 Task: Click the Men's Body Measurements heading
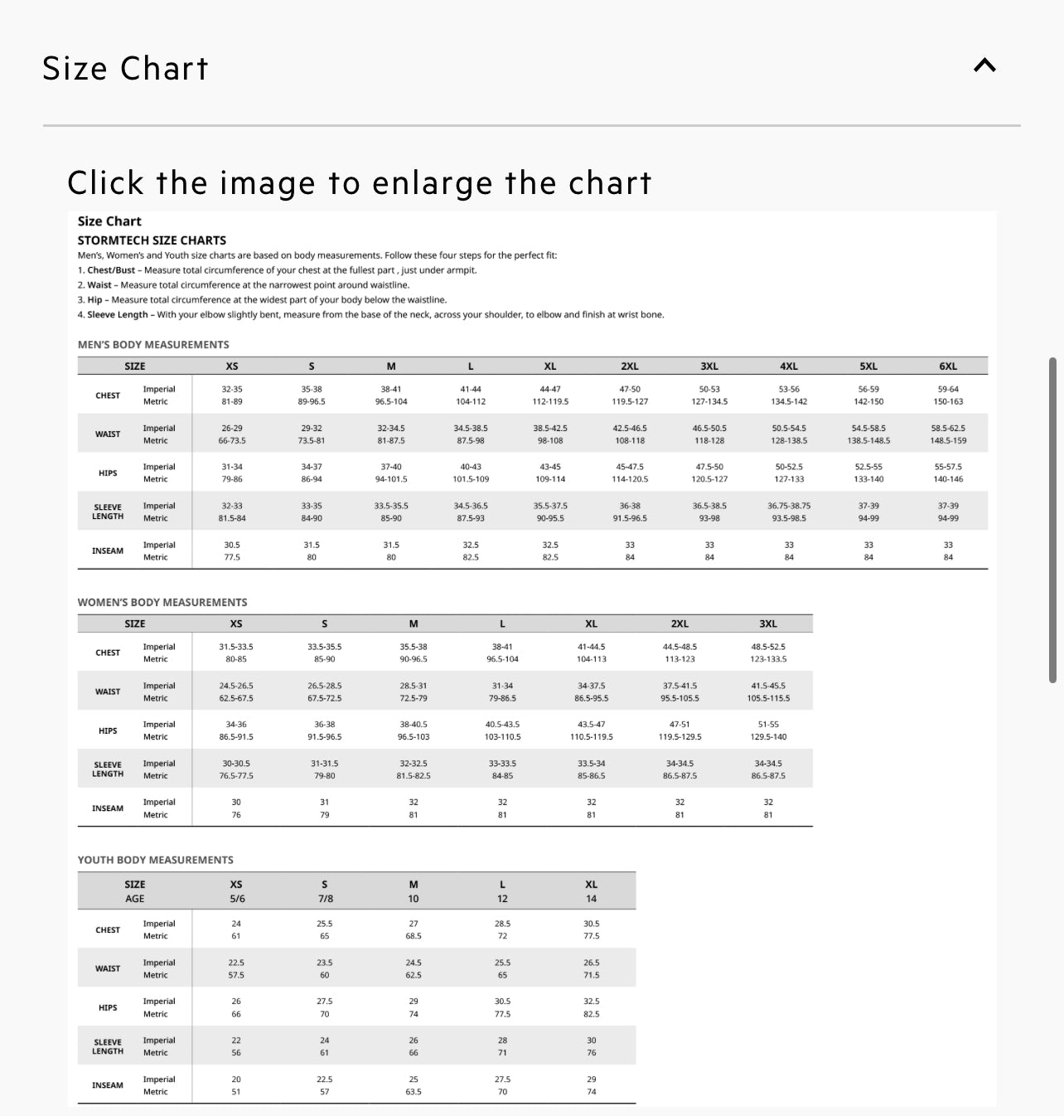coord(153,345)
